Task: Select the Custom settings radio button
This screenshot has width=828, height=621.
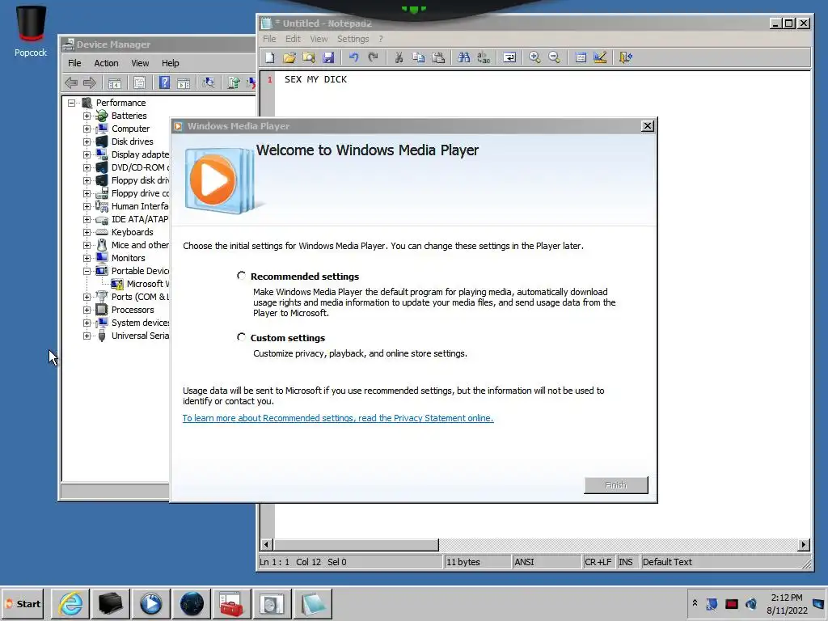Action: 241,337
